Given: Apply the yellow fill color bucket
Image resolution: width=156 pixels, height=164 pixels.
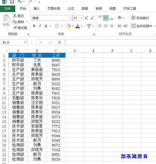Looking at the screenshot, I should [69, 26].
